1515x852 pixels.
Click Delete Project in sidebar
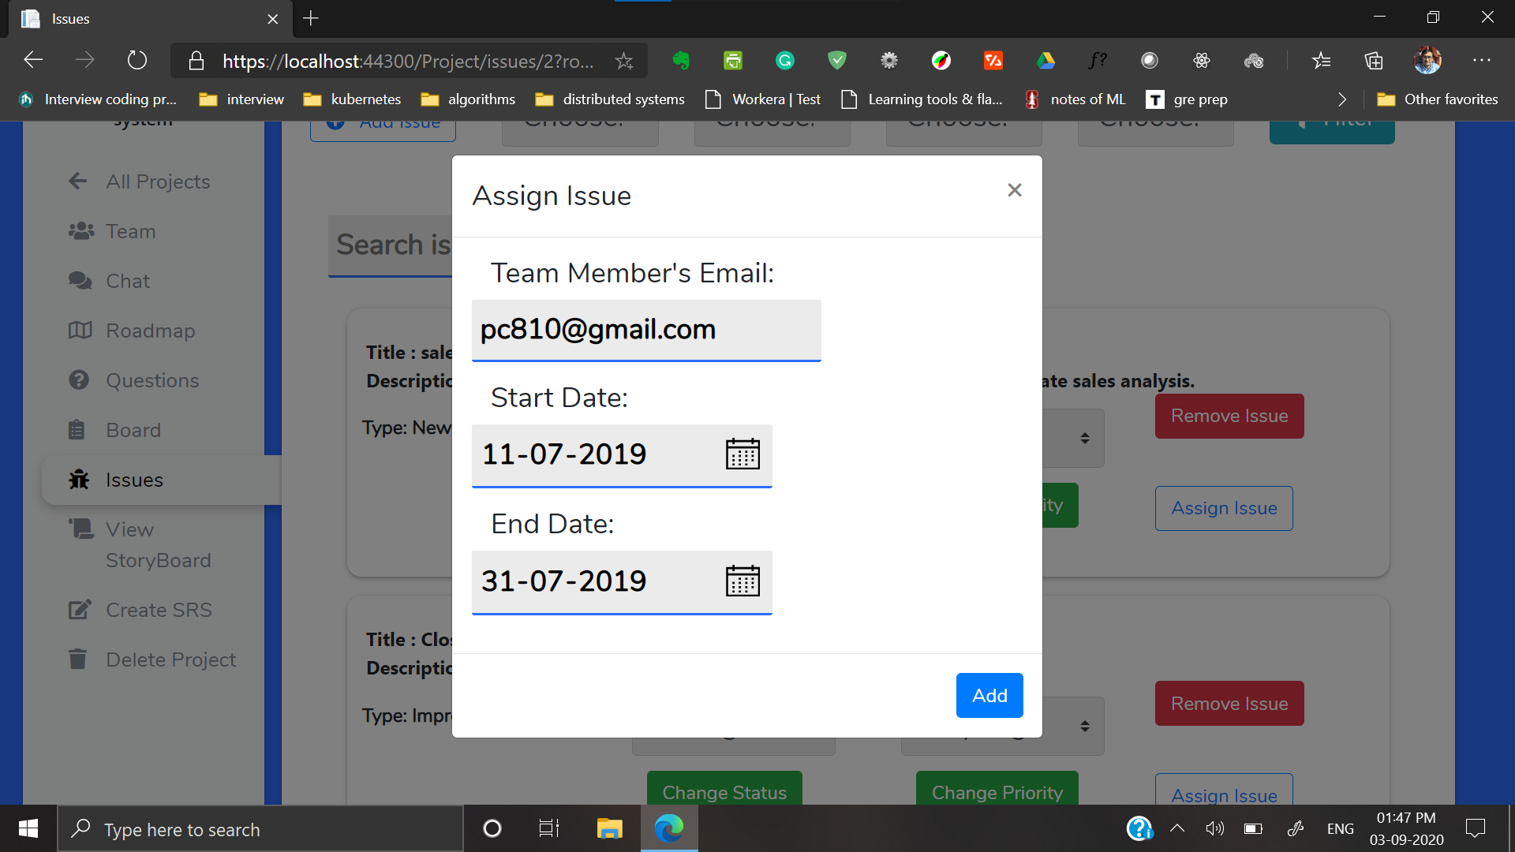click(x=170, y=660)
